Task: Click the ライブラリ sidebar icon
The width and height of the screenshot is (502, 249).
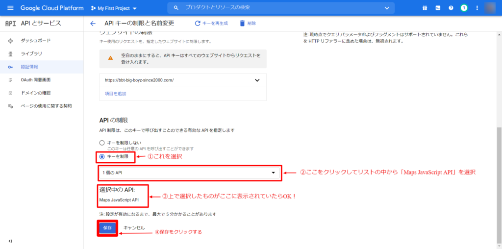Action: pyautogui.click(x=10, y=54)
